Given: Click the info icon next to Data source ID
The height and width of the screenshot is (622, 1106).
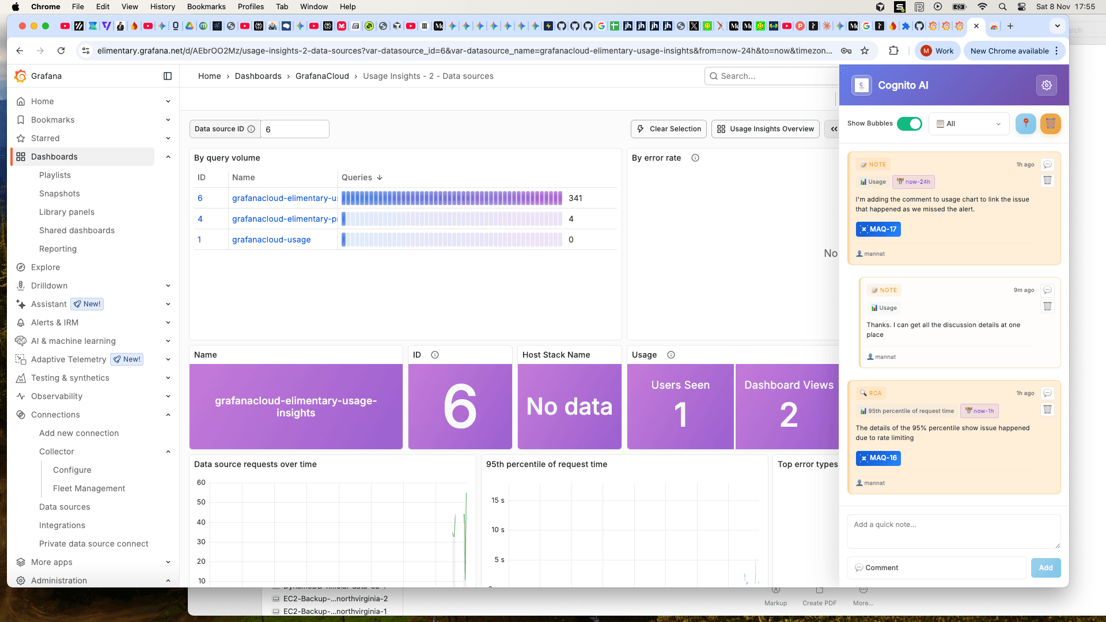Looking at the screenshot, I should 251,129.
